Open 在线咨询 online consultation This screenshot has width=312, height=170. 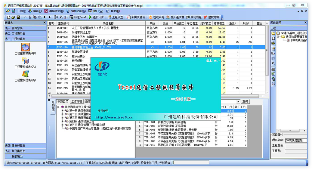click(x=156, y=17)
